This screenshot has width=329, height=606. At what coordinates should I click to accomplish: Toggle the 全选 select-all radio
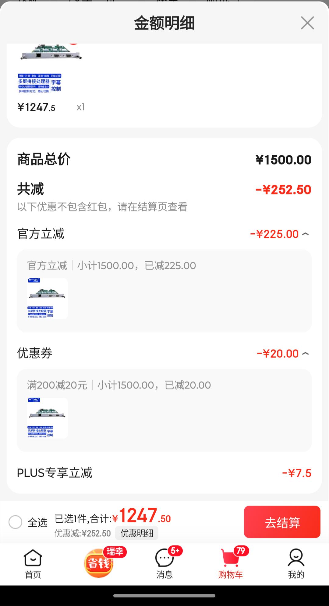click(16, 522)
